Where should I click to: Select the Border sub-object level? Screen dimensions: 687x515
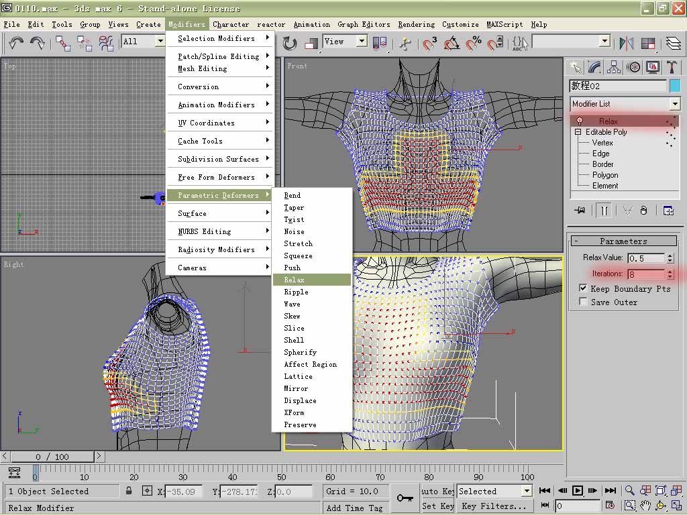tap(603, 164)
